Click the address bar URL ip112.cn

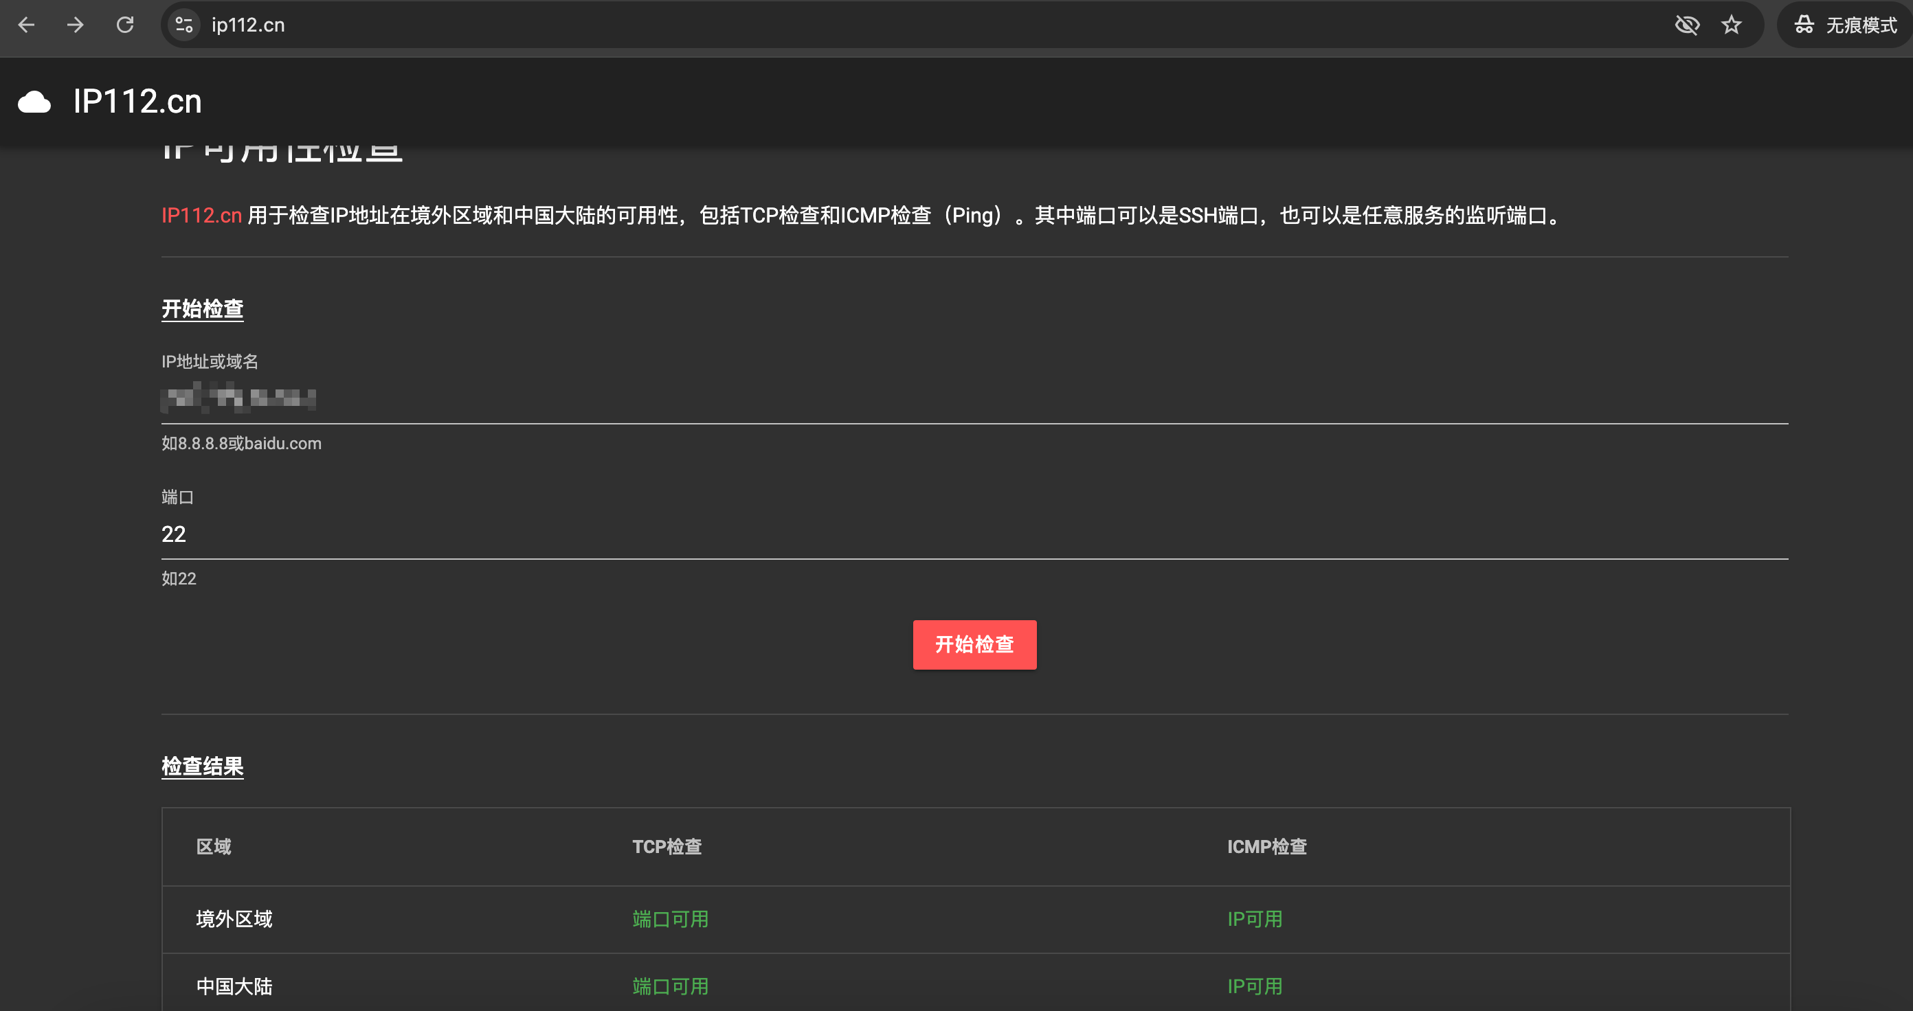[248, 25]
